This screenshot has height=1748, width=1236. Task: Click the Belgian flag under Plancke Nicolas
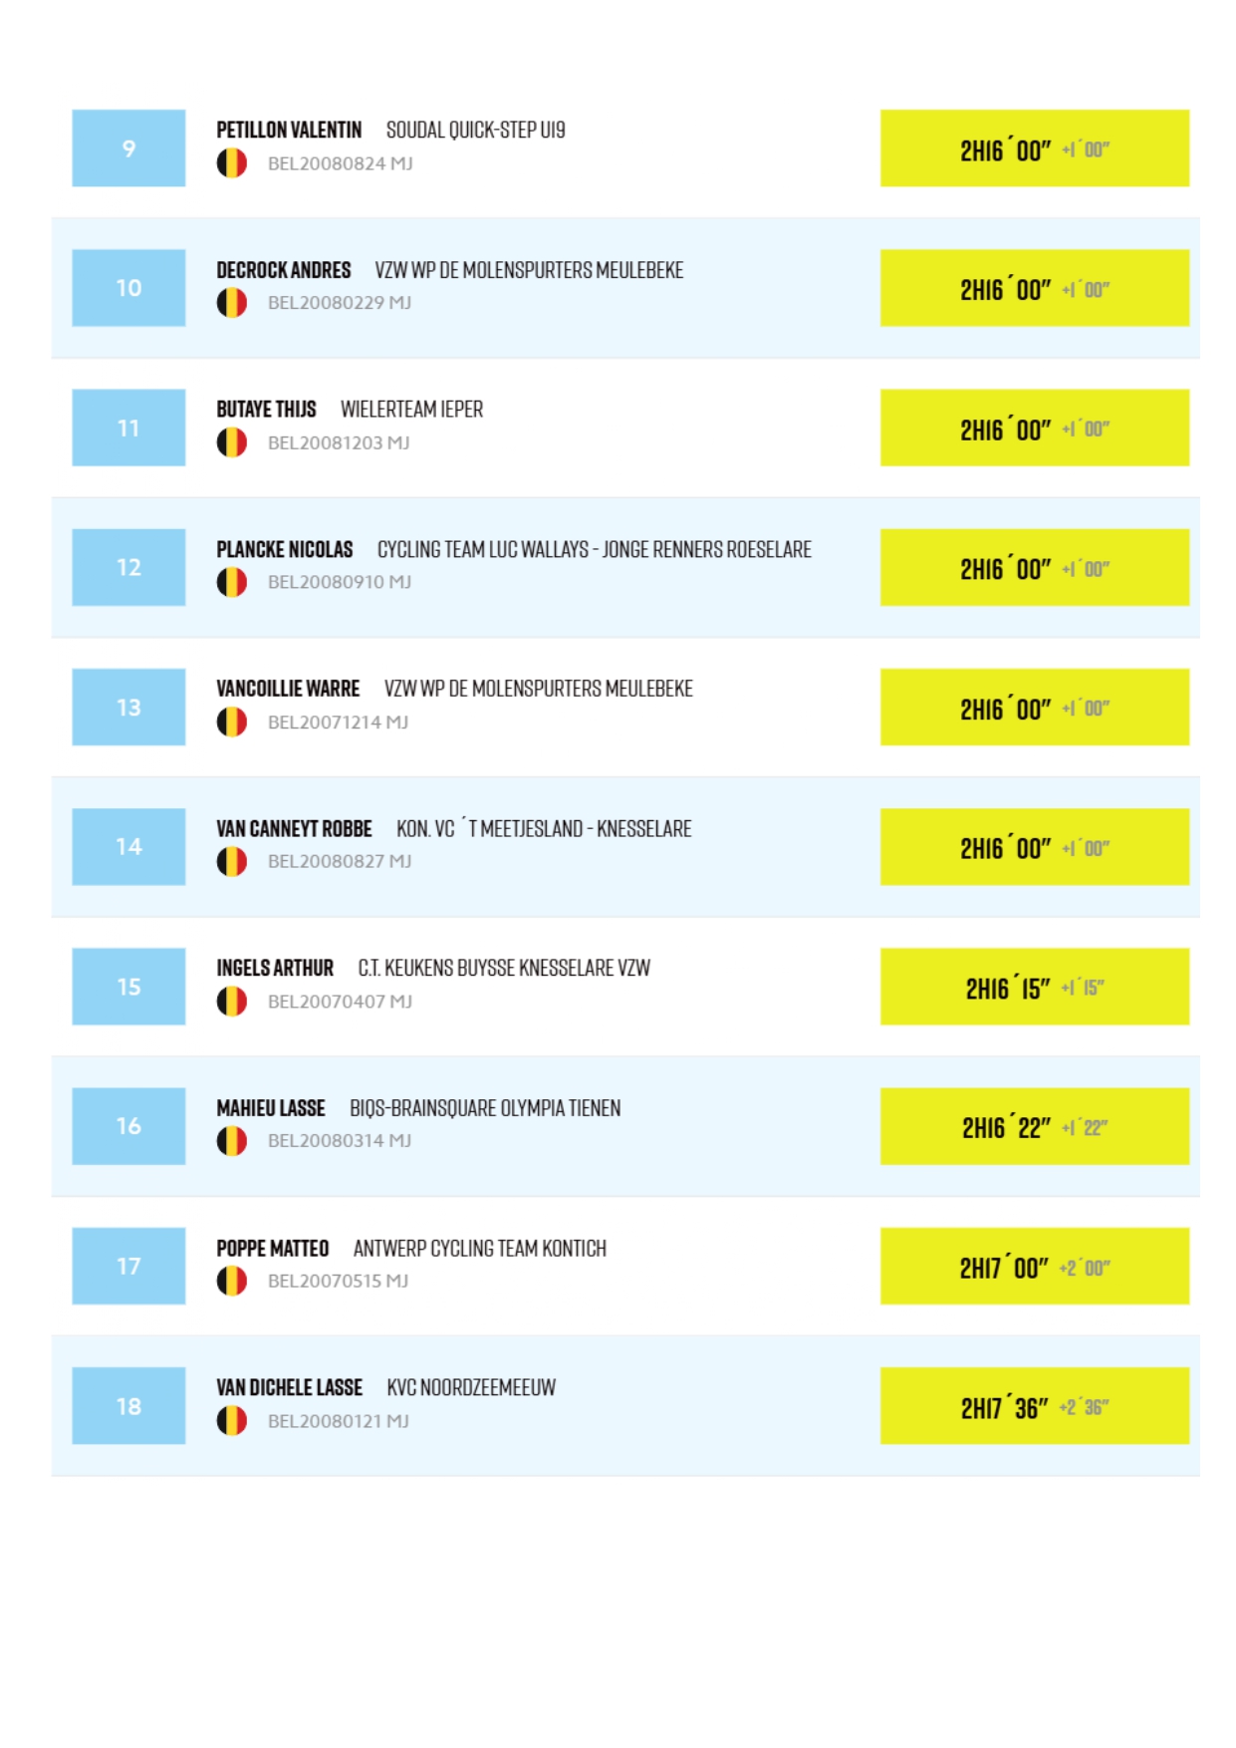point(231,582)
